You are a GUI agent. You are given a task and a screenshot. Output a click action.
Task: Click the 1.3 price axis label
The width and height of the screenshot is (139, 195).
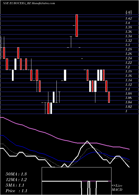click(x=128, y=45)
